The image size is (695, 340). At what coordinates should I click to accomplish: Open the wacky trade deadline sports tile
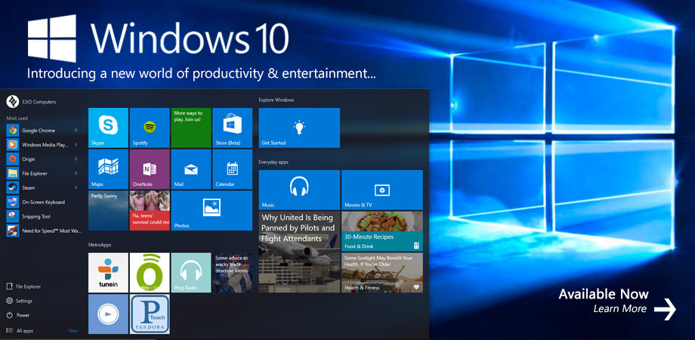pos(232,273)
